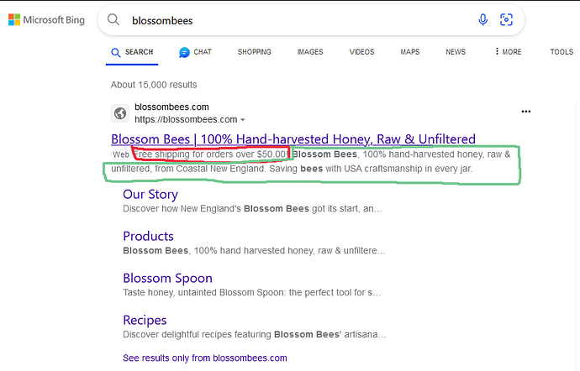This screenshot has width=580, height=371.
Task: Switch to the Shopping tab
Action: [x=255, y=52]
